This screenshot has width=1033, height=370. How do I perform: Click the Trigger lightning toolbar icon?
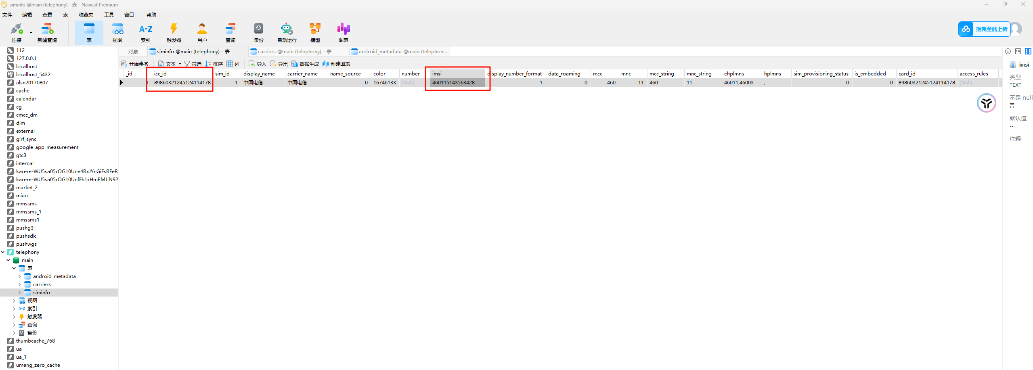click(174, 32)
